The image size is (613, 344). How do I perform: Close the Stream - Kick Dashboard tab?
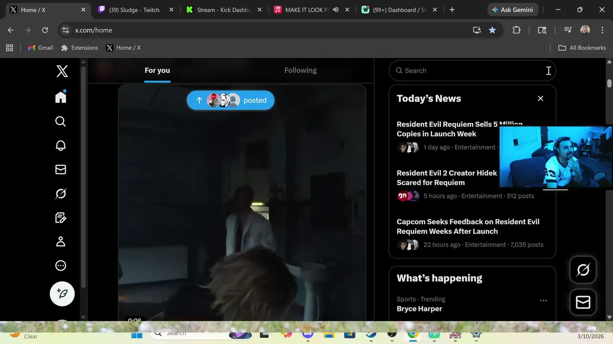[x=260, y=10]
